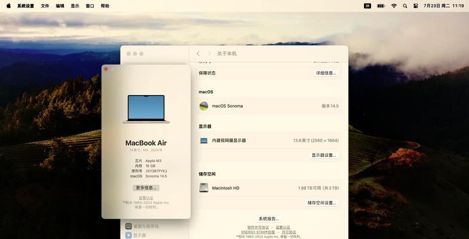Go forward with the right chevron in Settings
The width and height of the screenshot is (469, 239).
coord(209,53)
